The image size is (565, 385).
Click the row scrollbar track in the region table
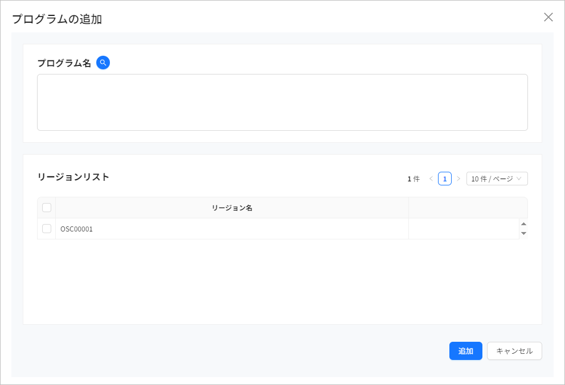tap(523, 229)
